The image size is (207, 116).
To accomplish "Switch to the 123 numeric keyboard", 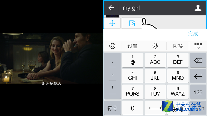I will tap(198, 92).
